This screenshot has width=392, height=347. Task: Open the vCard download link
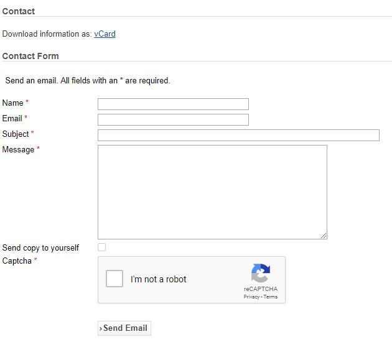105,34
